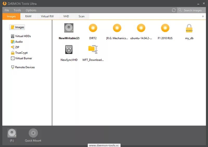208x147 pixels.
Task: Switch to the RAM tab
Action: tap(28, 16)
